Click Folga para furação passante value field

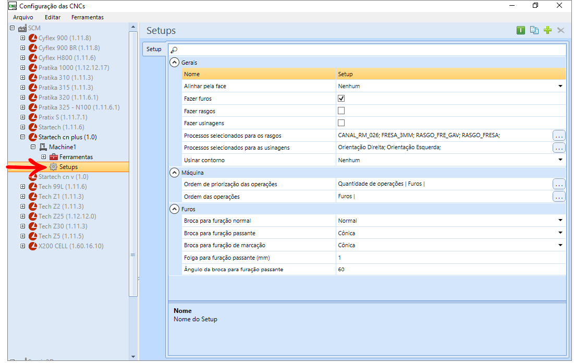click(450, 258)
